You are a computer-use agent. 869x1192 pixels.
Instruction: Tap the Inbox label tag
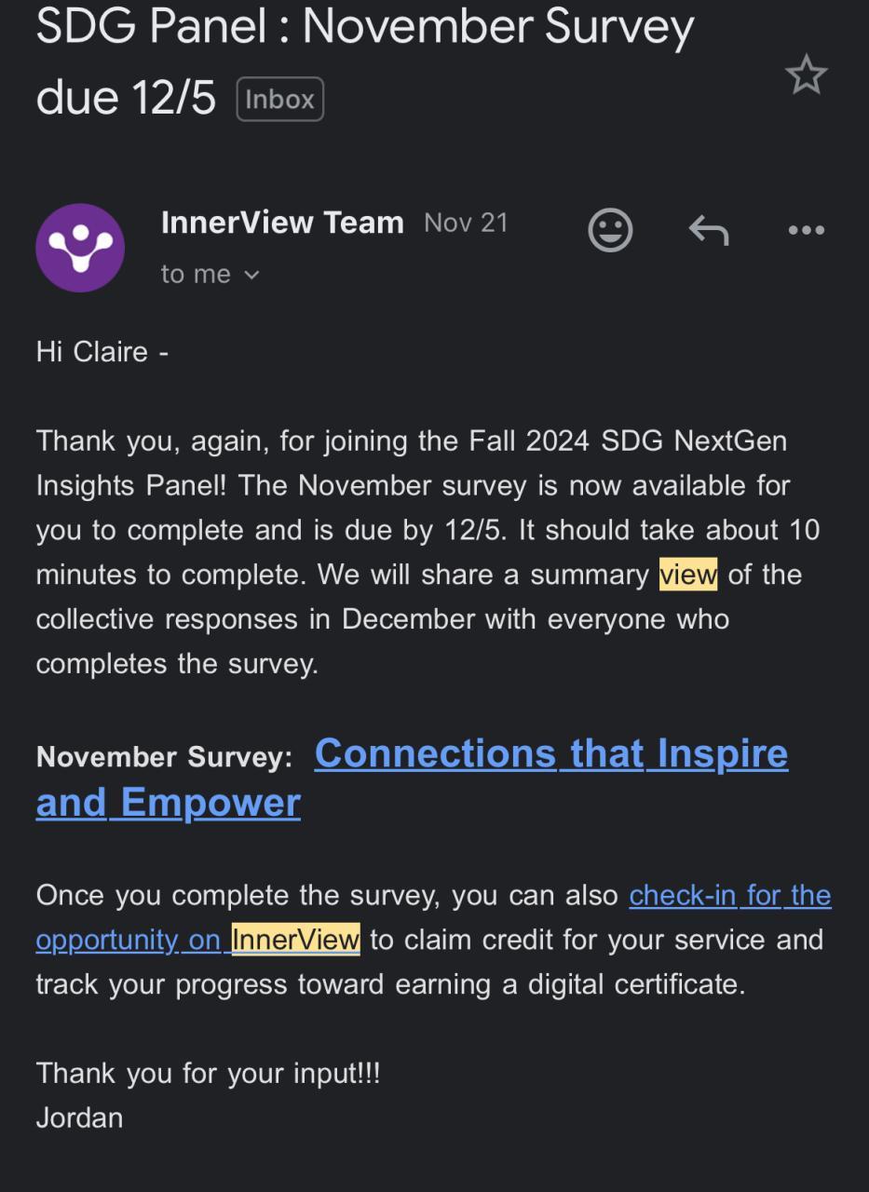(279, 100)
